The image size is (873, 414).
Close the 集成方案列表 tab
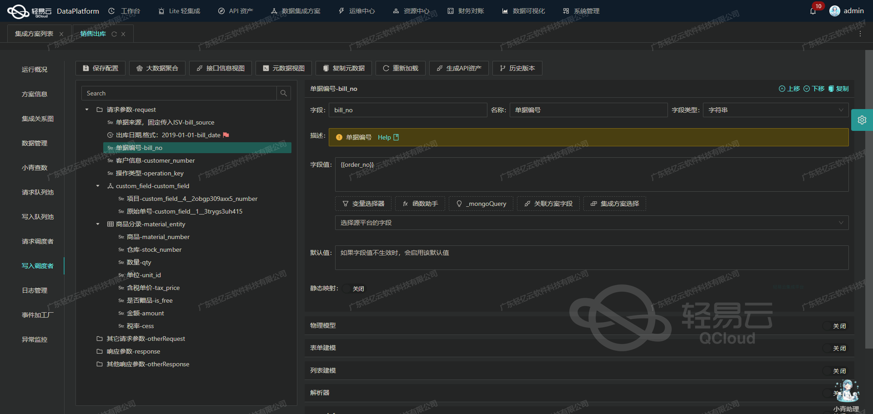coord(61,34)
